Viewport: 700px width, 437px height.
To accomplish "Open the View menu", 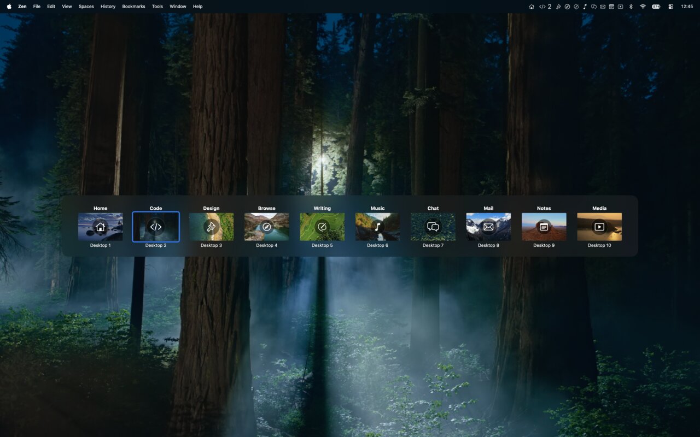I will click(67, 7).
